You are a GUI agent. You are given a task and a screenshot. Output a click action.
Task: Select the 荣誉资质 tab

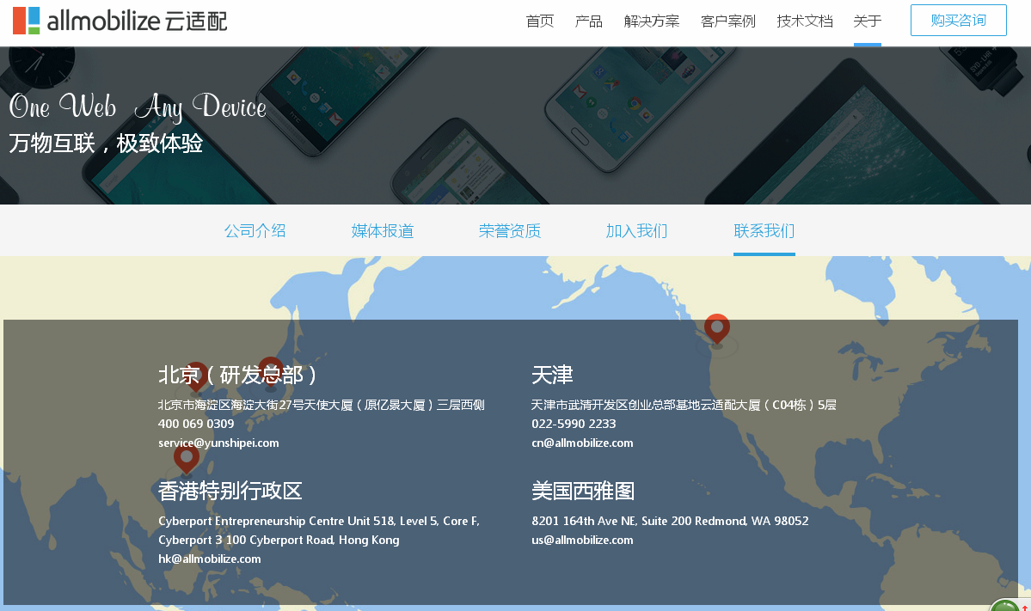click(x=510, y=230)
